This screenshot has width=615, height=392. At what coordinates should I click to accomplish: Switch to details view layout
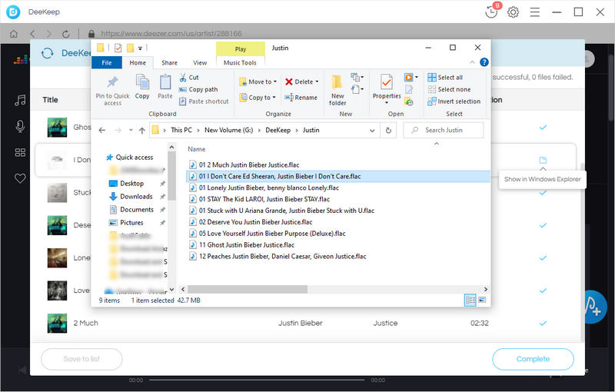[470, 301]
